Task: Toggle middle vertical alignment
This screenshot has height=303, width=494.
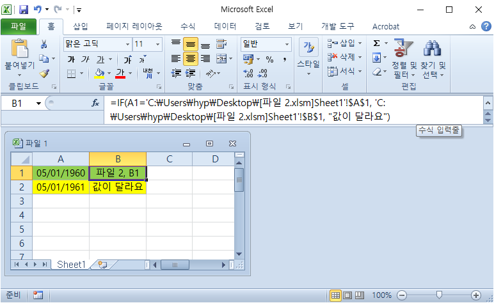Action: (x=191, y=44)
